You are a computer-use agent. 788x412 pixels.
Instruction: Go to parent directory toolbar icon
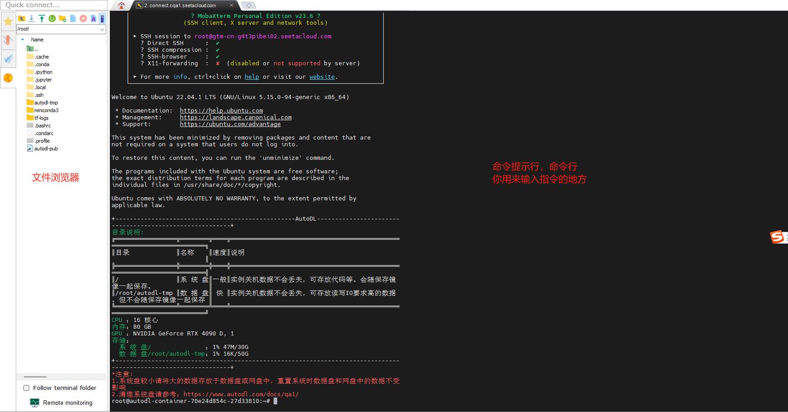[22, 18]
